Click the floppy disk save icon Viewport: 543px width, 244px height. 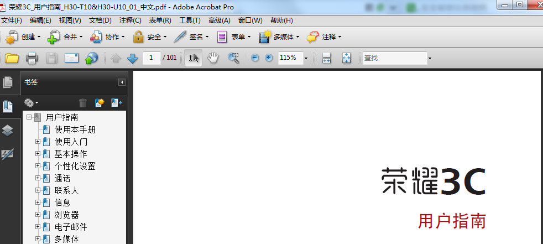pyautogui.click(x=51, y=58)
